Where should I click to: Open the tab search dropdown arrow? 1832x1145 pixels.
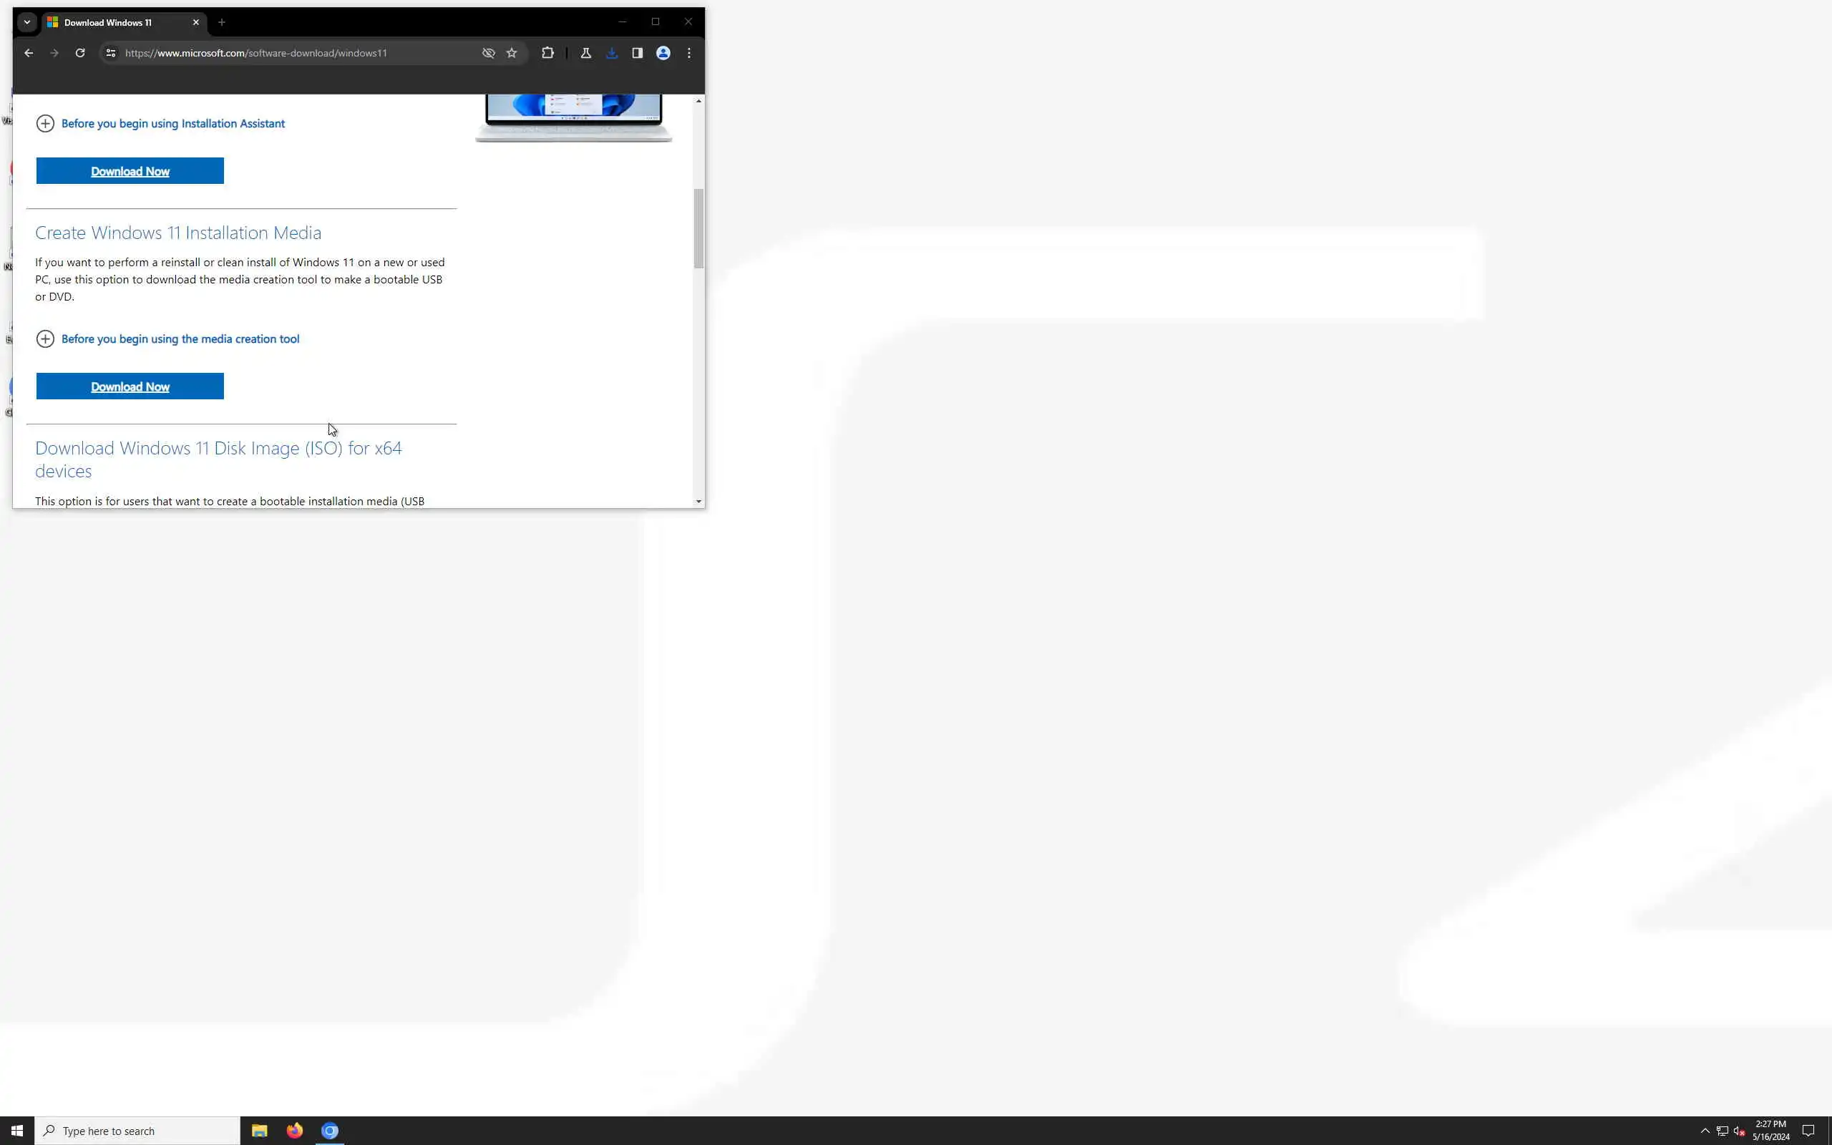click(27, 22)
